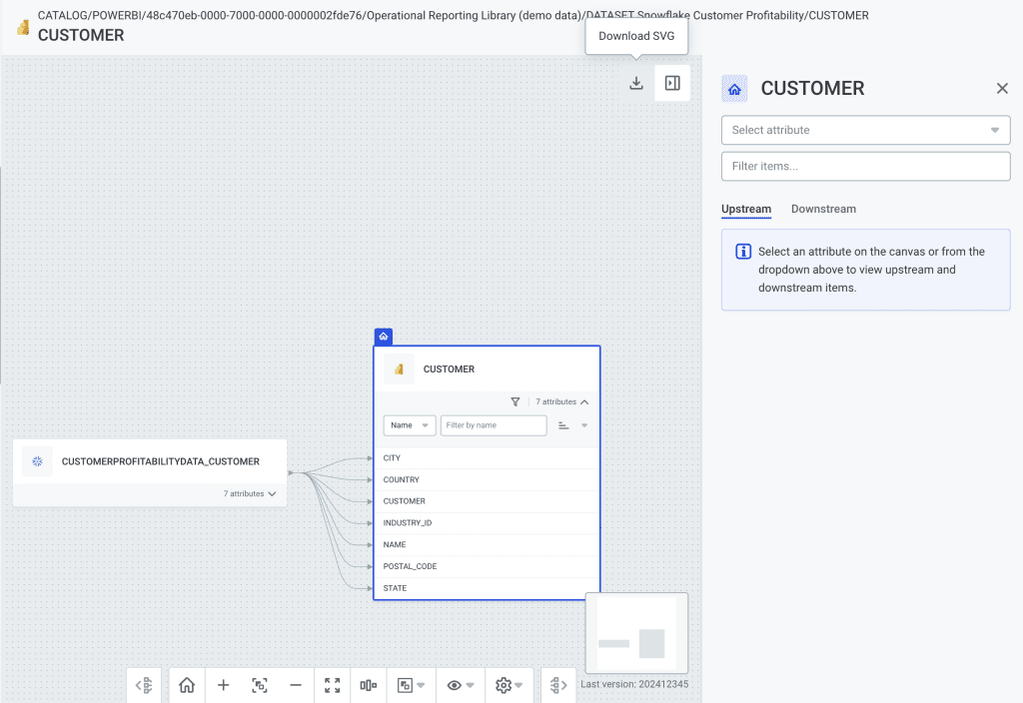
Task: Click the side panel toggle icon near Download SVG
Action: [x=672, y=83]
